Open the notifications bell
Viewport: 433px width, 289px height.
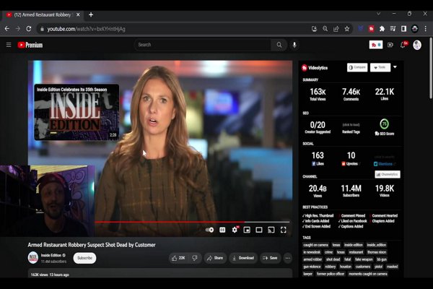pos(403,45)
